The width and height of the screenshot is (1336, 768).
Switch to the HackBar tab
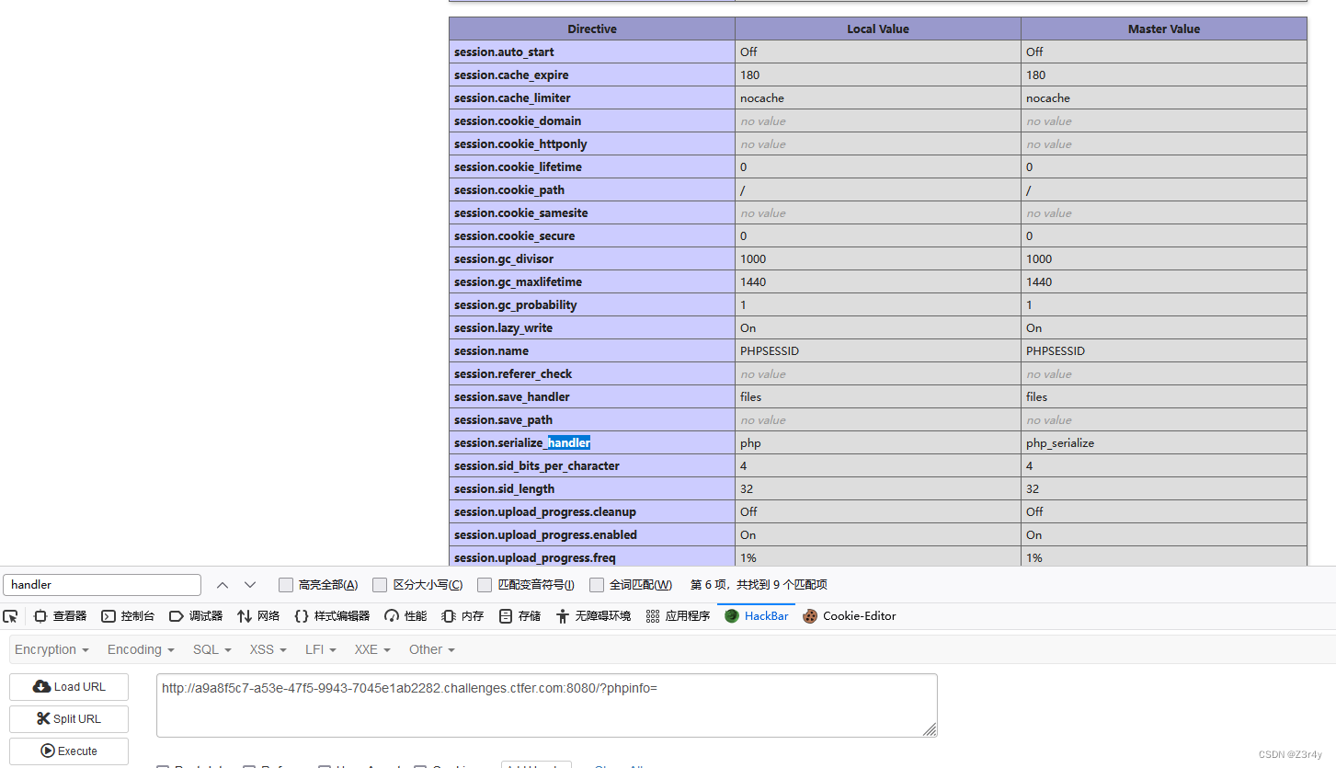pyautogui.click(x=756, y=615)
